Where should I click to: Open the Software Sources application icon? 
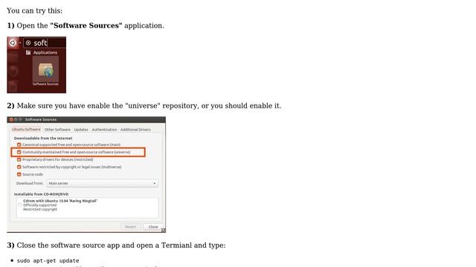pos(45,71)
